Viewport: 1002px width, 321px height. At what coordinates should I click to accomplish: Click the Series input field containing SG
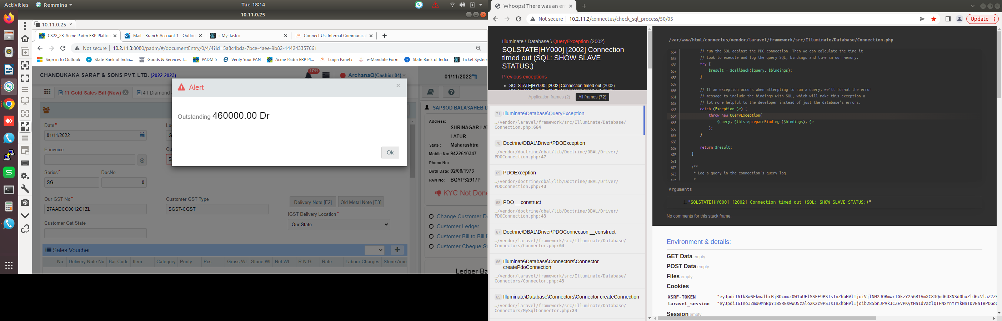tap(71, 182)
